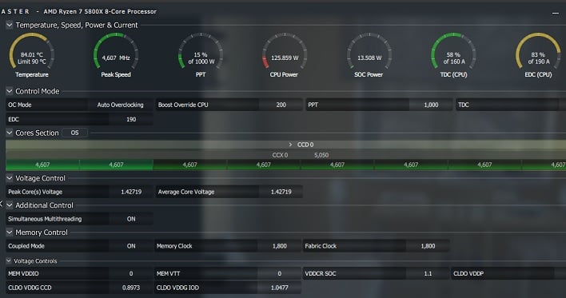The height and width of the screenshot is (298, 566).
Task: Click the CLDO VDDP field
Action: click(x=509, y=274)
